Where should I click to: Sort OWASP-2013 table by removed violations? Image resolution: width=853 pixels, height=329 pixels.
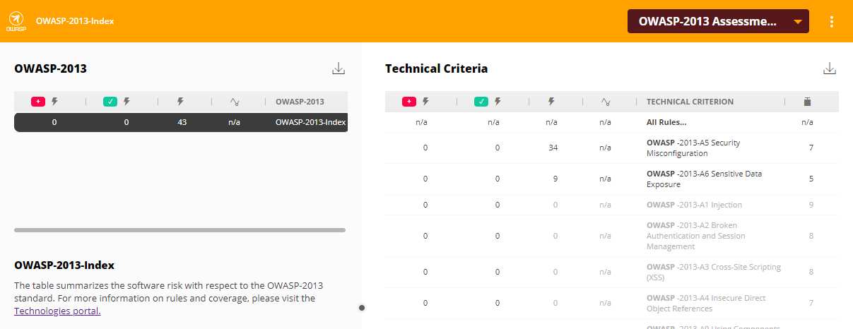point(117,102)
